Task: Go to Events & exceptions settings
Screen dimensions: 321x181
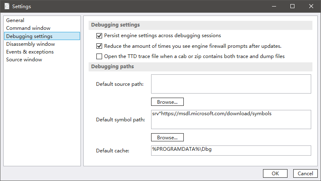Action: coord(42,52)
